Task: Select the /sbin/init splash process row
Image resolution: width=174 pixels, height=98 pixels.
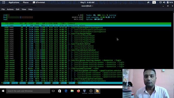Action: [86, 25]
